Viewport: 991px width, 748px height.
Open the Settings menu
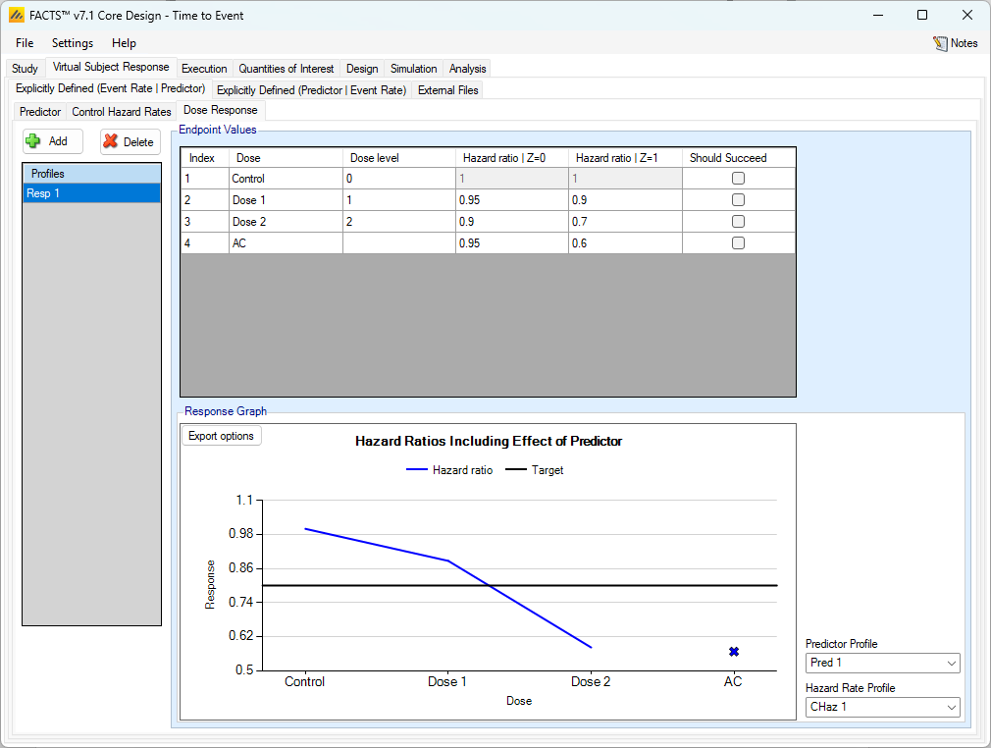(x=73, y=43)
